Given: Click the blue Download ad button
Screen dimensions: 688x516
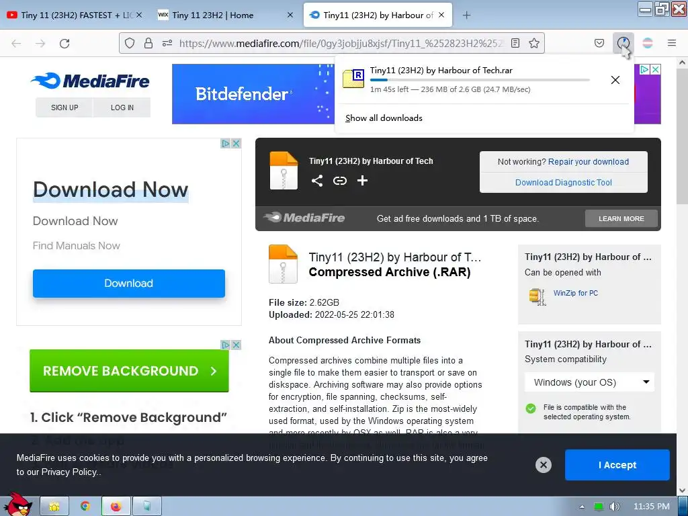Looking at the screenshot, I should pos(128,284).
